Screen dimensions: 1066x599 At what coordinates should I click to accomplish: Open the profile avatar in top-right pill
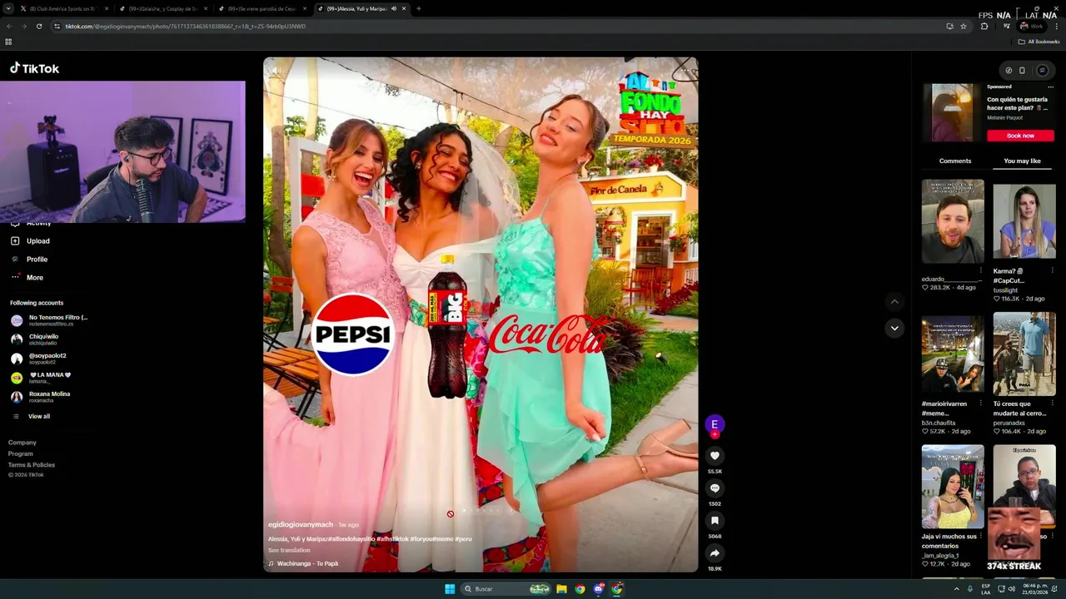[1042, 71]
